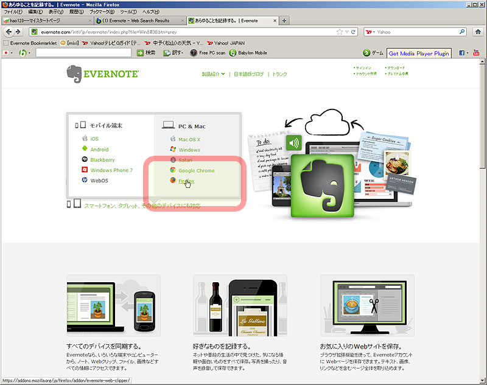
Task: Choose the Android download link
Action: click(99, 149)
